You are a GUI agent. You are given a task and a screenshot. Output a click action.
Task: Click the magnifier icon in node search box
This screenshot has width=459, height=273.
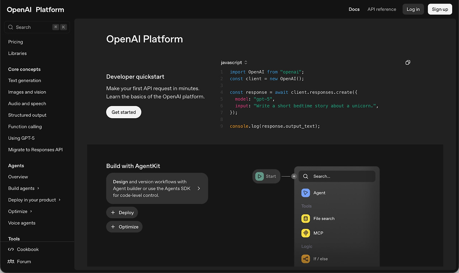306,176
